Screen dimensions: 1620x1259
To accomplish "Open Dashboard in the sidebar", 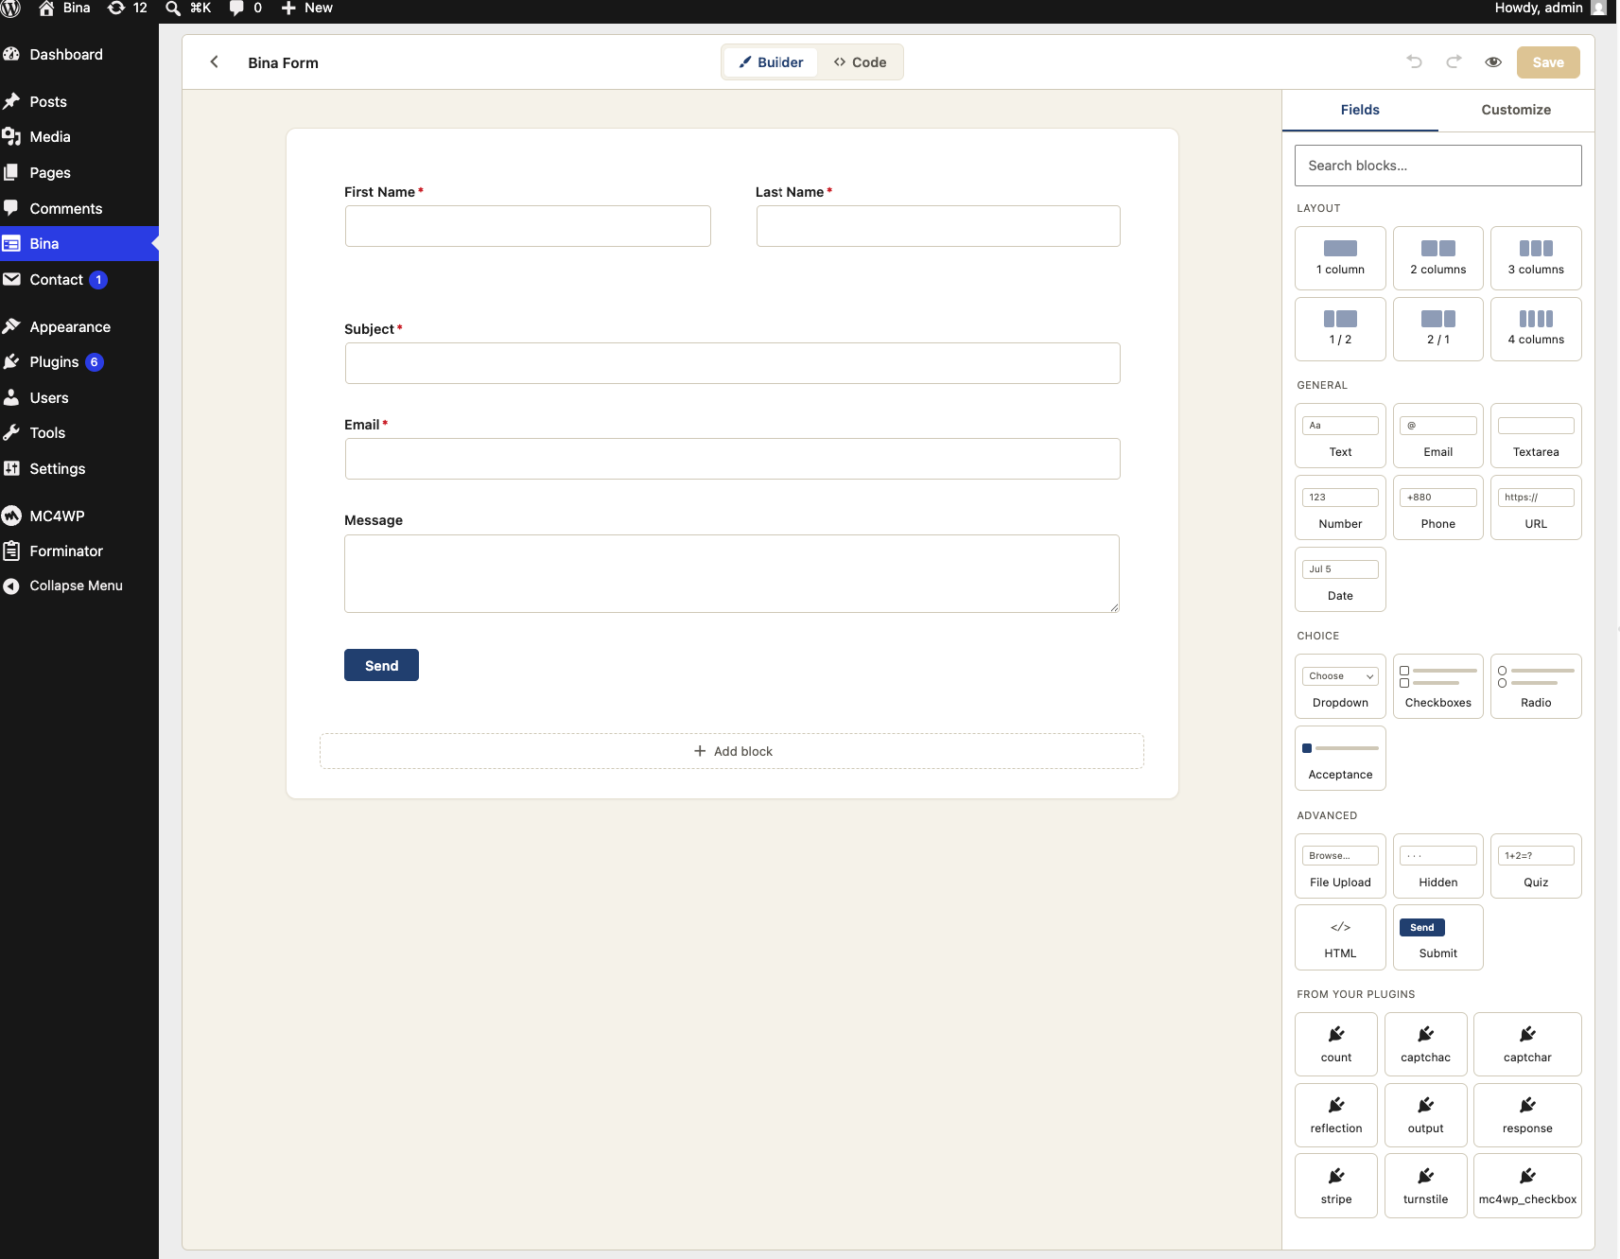I will point(79,54).
